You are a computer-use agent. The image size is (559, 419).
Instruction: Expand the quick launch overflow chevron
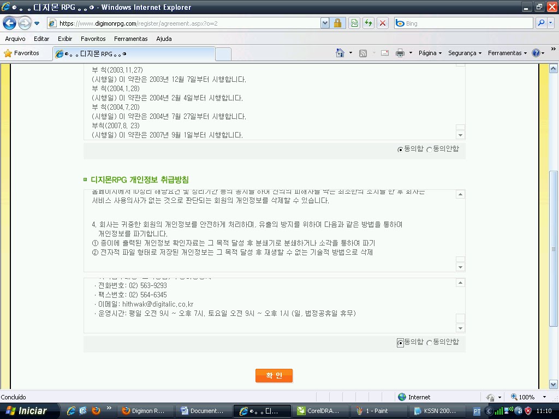[x=109, y=408]
